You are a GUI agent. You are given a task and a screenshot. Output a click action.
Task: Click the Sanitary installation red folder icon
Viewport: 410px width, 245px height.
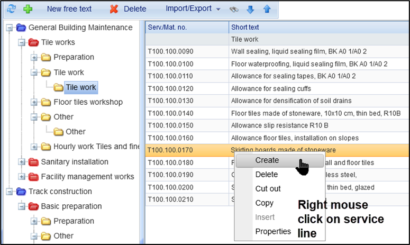coord(33,162)
